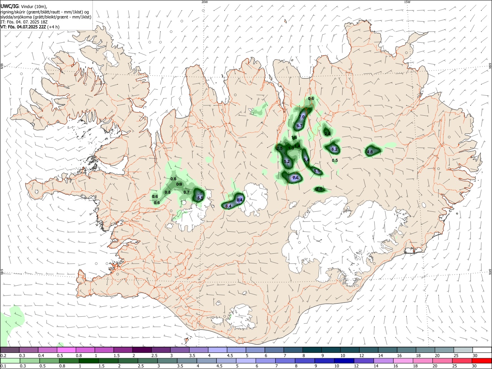Click the 0.1 label on the rain scale

3,366
